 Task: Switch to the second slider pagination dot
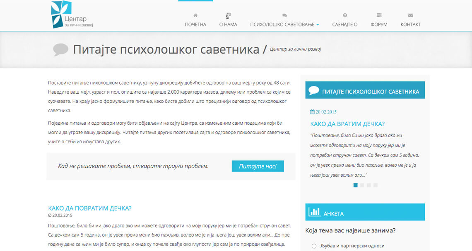(x=362, y=185)
